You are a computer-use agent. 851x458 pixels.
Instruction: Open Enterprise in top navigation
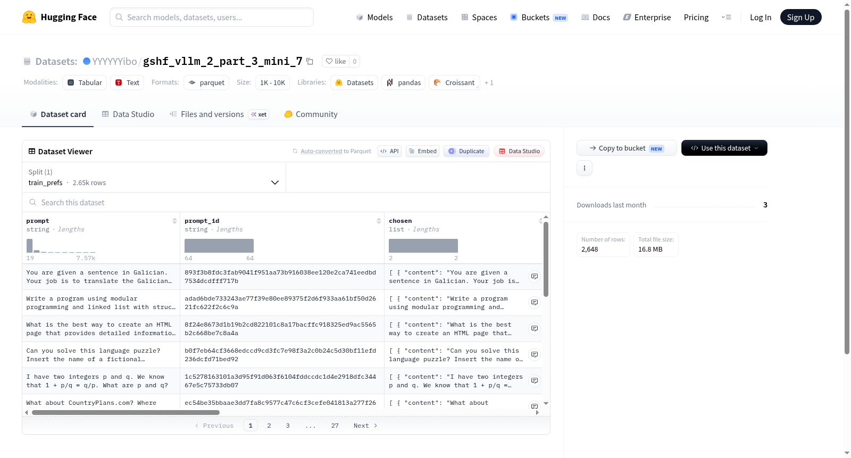[x=647, y=18]
